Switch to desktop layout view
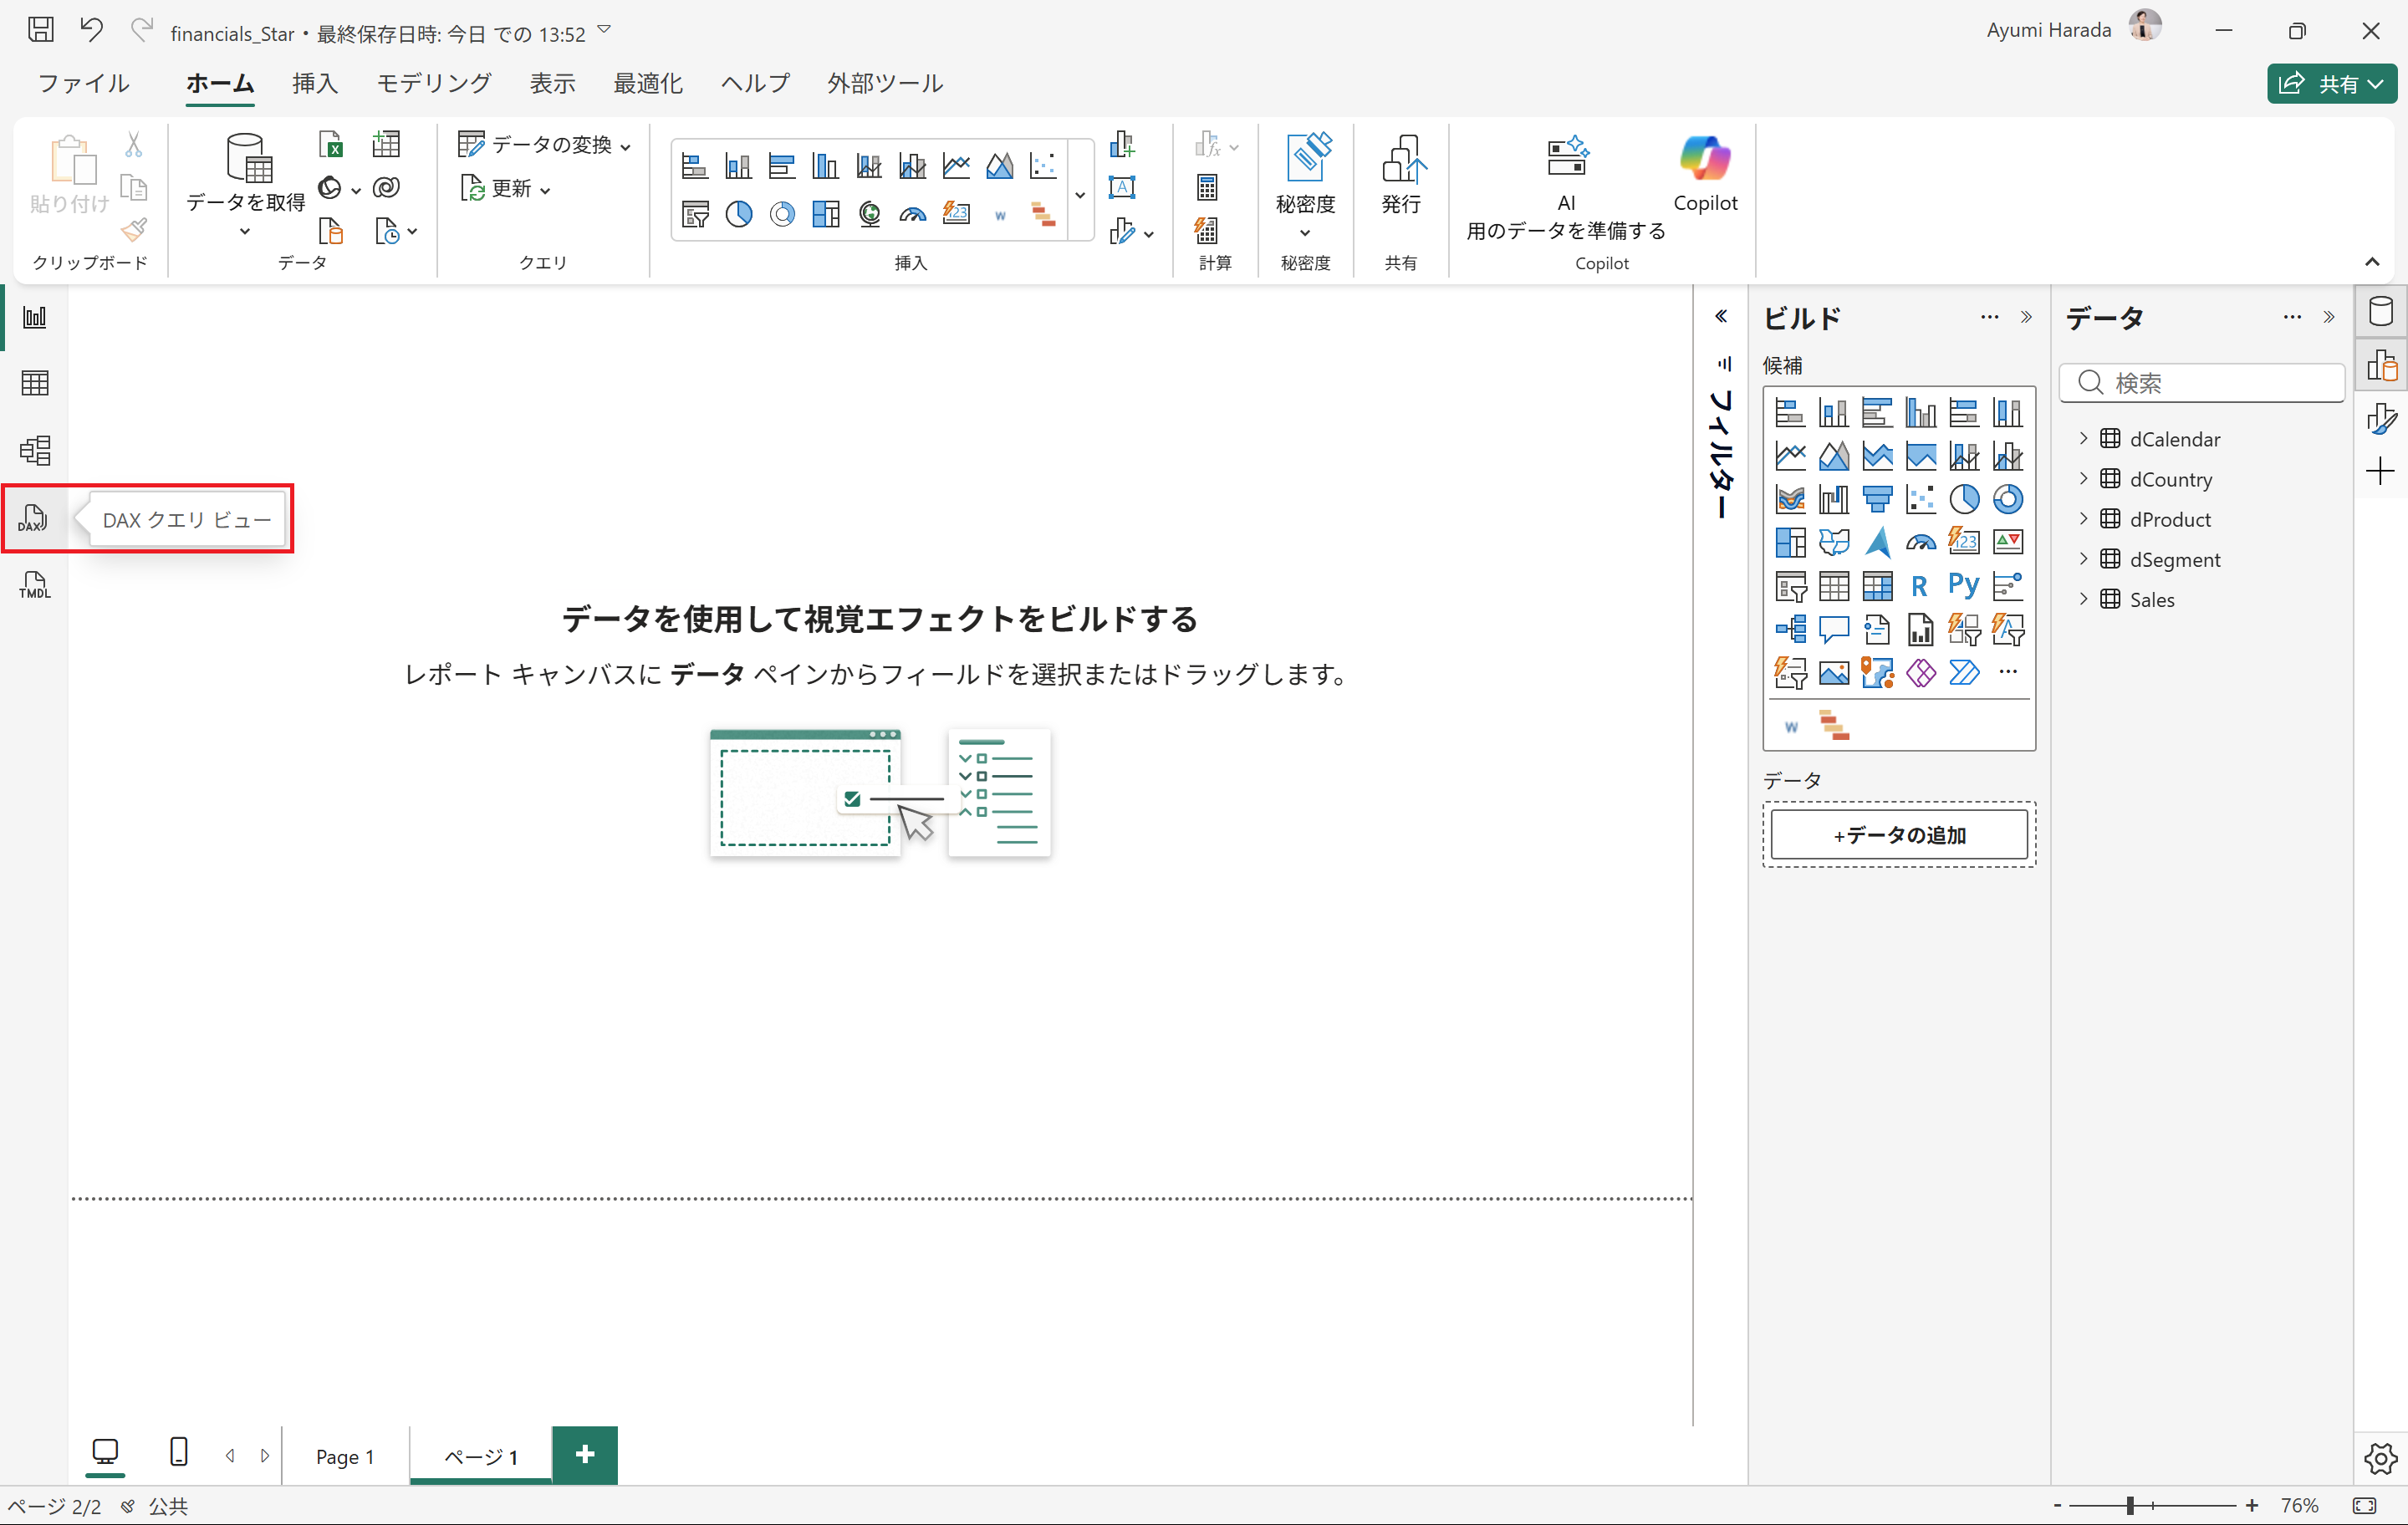This screenshot has width=2408, height=1525. pyautogui.click(x=105, y=1452)
